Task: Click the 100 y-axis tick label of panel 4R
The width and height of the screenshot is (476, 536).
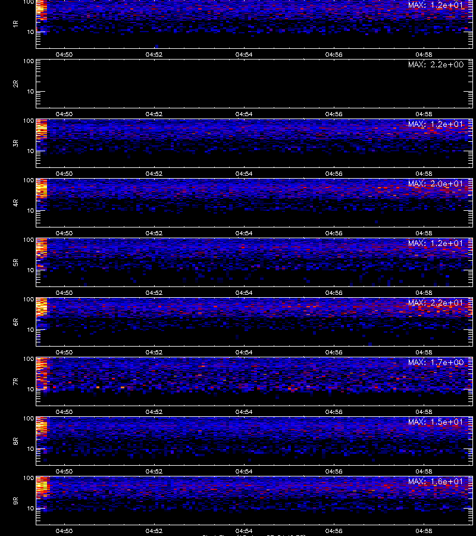Action: click(x=29, y=180)
